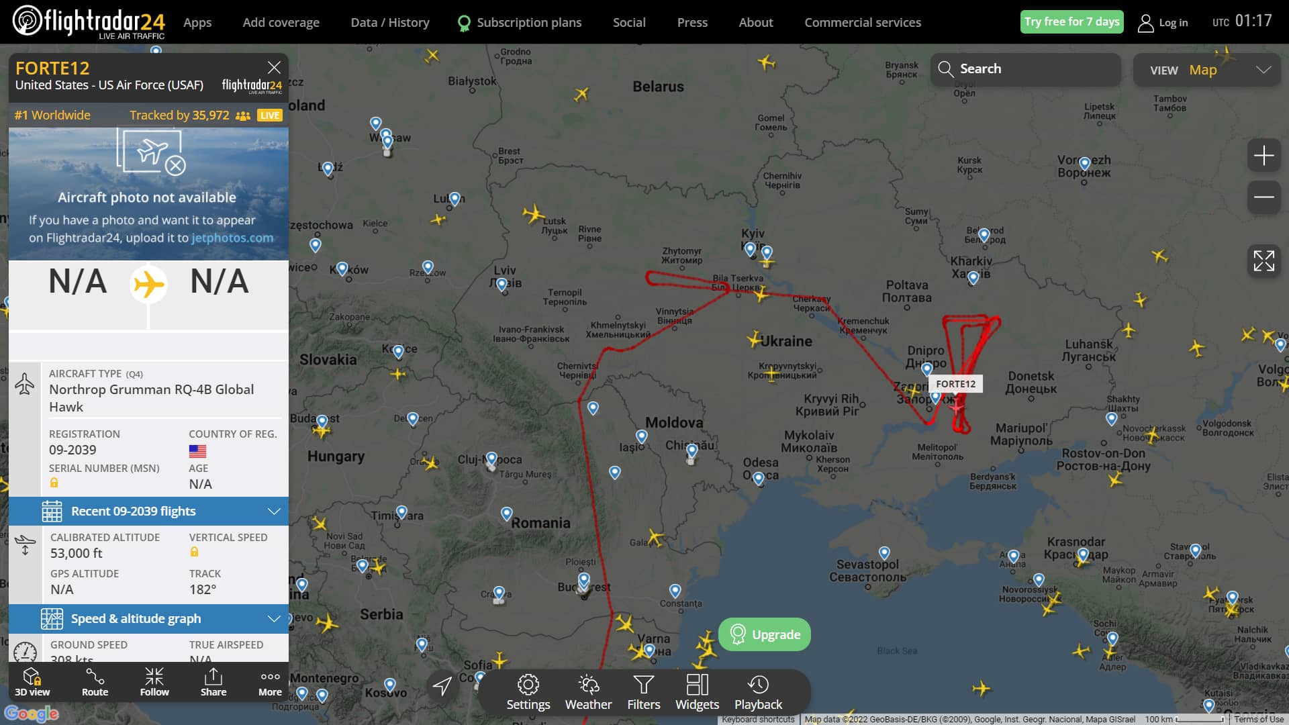Click the locked vertical speed icon
Image resolution: width=1289 pixels, height=725 pixels.
(x=194, y=552)
